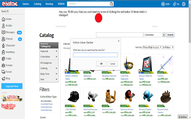Open the Robux balance icon showing 91K+

pyautogui.click(x=163, y=4)
